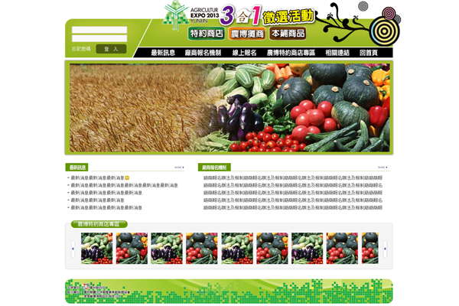459x306 pixels.
Task: Show next shops with the carousel right arrow
Action: tap(385, 249)
